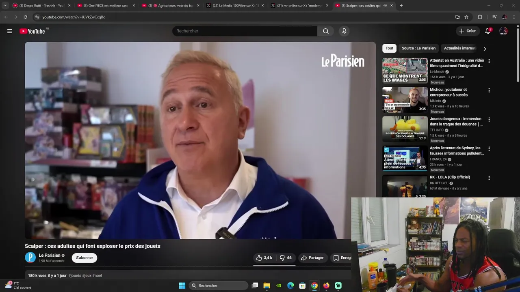Dislike the video with thumbs down
The width and height of the screenshot is (520, 292).
pos(286,258)
